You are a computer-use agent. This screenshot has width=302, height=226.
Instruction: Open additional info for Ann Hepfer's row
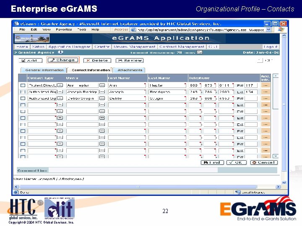[266, 85]
